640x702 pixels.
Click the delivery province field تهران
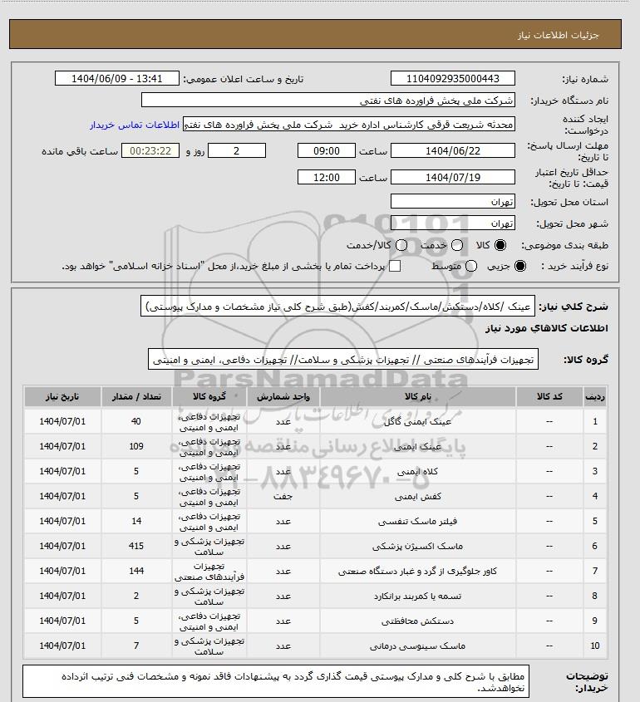tap(453, 202)
